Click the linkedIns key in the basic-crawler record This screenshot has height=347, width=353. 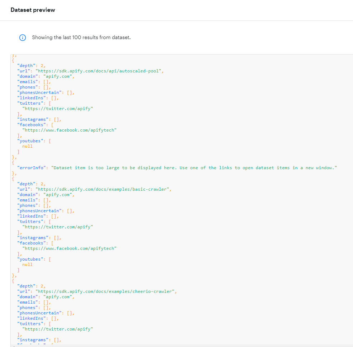coord(32,217)
